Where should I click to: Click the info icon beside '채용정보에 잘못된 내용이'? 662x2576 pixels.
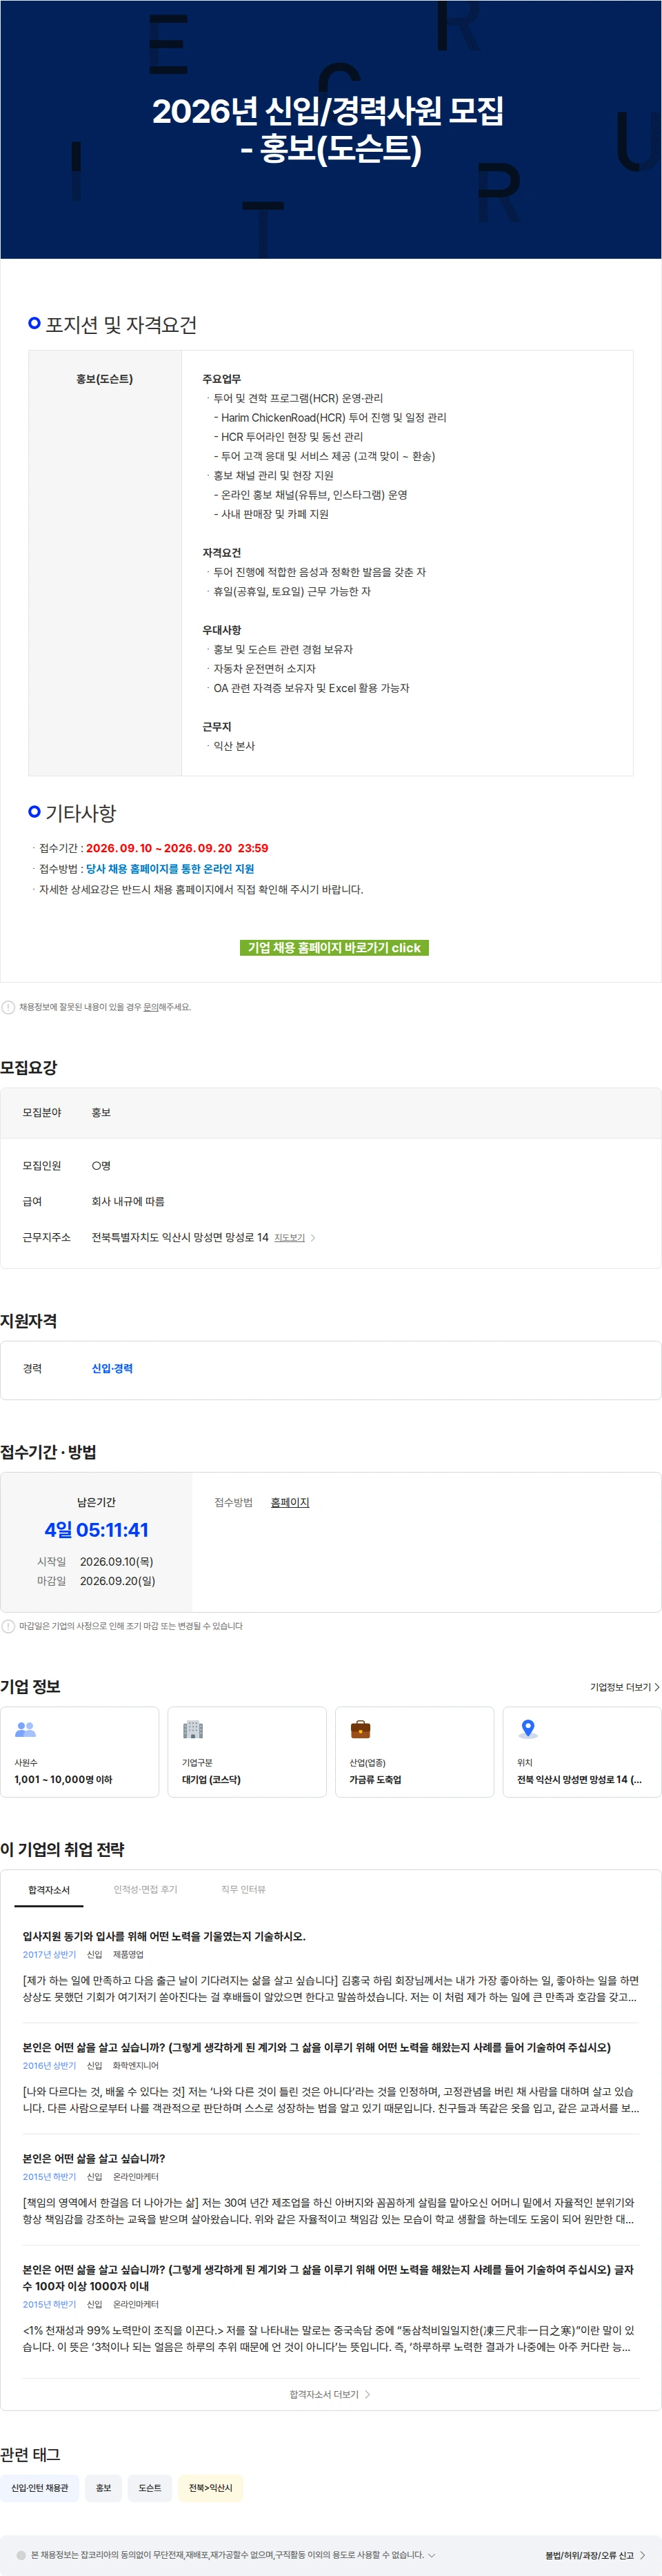tap(8, 1007)
